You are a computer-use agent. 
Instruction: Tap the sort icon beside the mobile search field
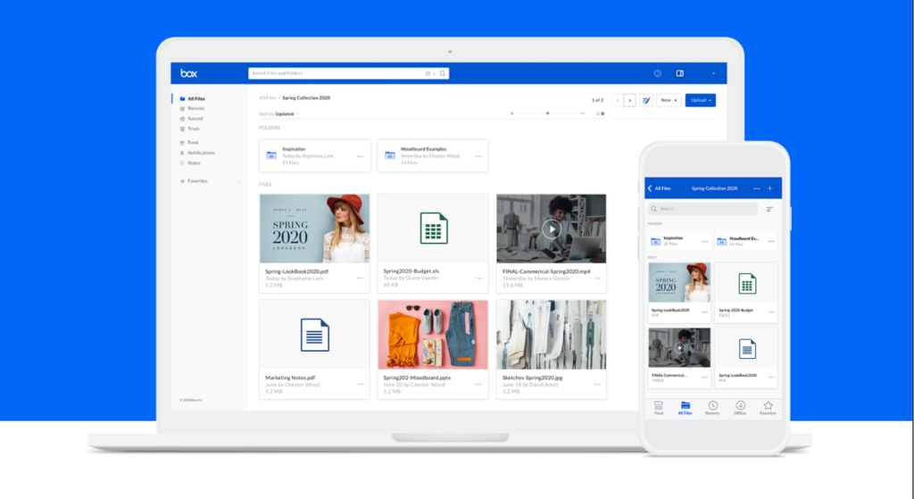(769, 209)
